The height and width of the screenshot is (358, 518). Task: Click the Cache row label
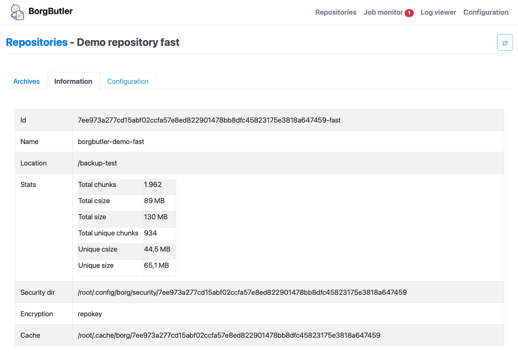pos(30,335)
